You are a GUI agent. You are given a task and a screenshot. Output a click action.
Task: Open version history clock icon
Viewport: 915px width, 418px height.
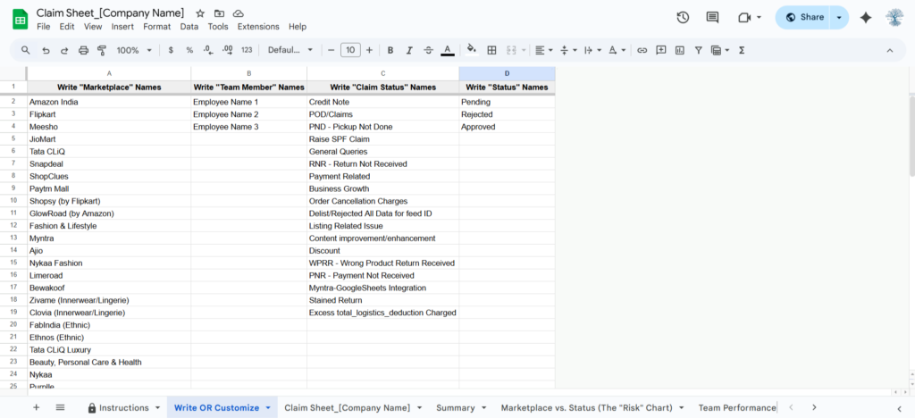point(683,17)
